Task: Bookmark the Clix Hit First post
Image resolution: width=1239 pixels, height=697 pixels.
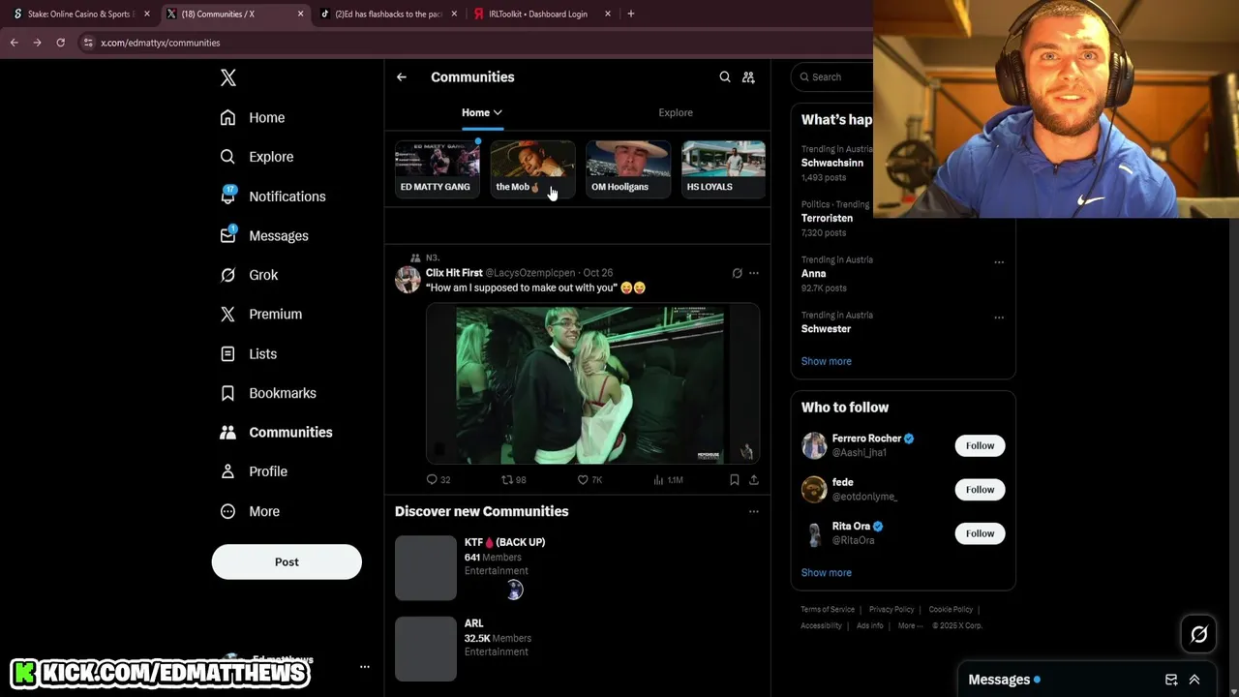Action: point(734,480)
